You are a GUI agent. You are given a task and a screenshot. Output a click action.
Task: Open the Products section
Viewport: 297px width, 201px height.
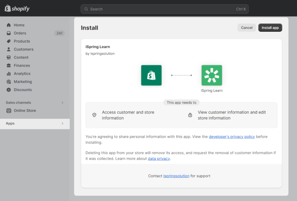click(22, 41)
